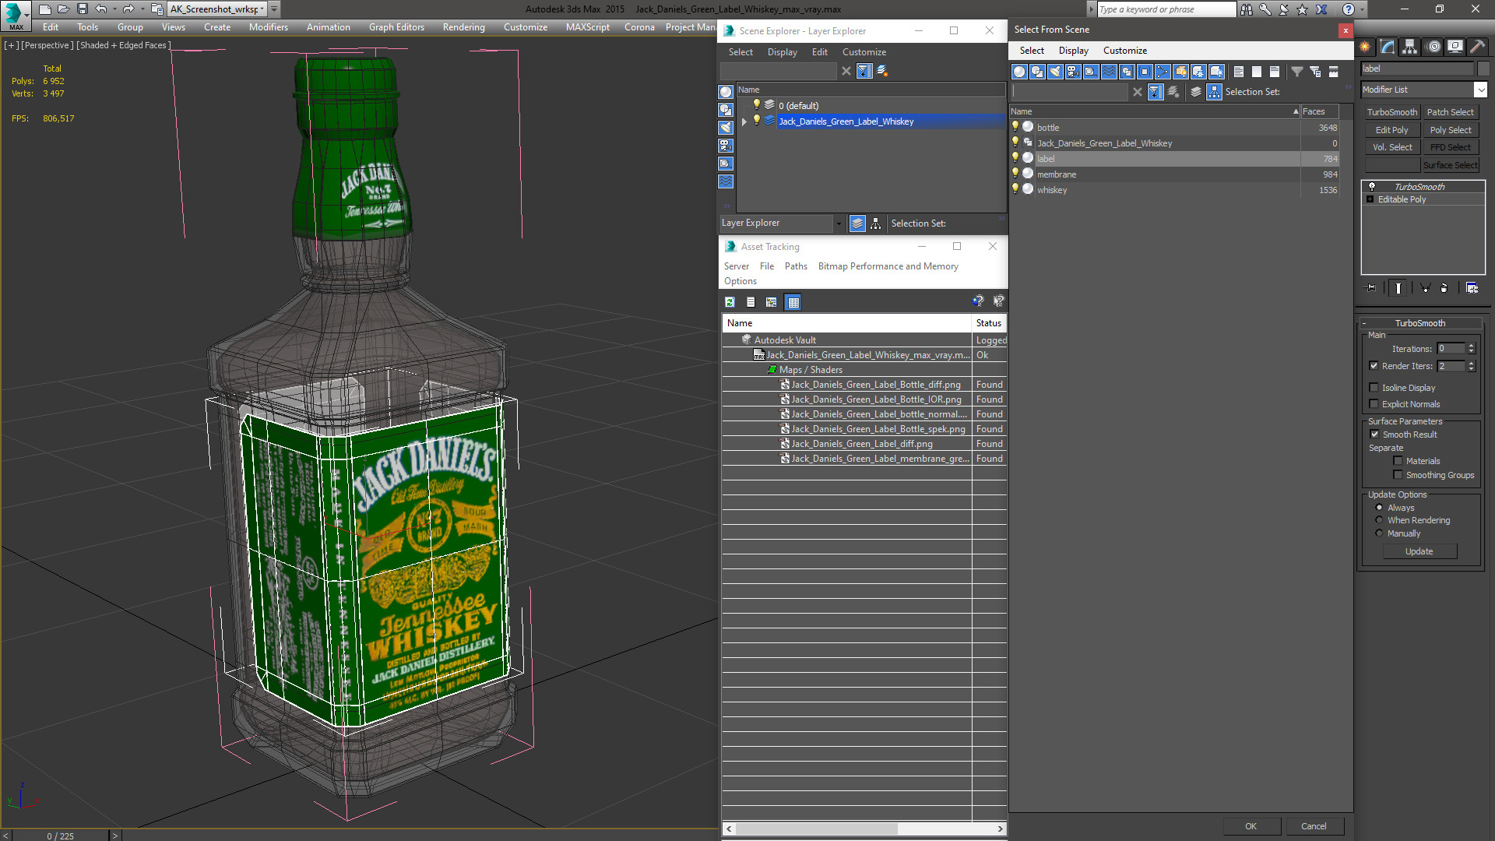Viewport: 1495px width, 841px height.
Task: Open Layer Explorer dropdown at bottom
Action: (839, 223)
